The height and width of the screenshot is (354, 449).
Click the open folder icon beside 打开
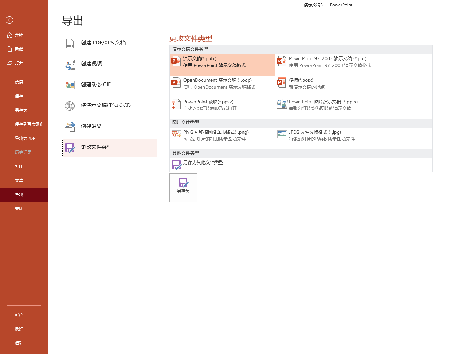[x=10, y=63]
